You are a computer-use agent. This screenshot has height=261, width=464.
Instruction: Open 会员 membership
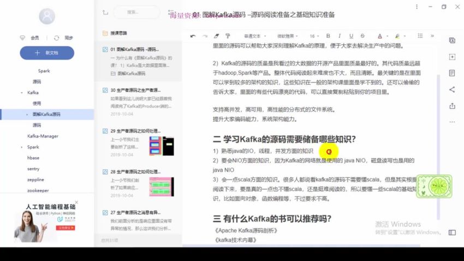(29, 38)
